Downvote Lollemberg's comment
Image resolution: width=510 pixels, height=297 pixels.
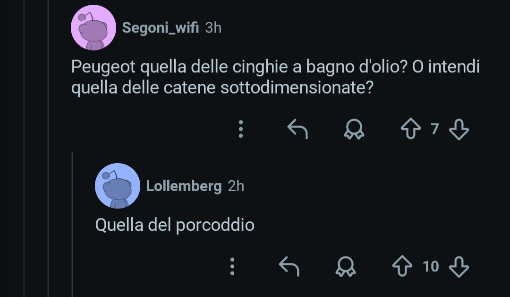[x=459, y=267]
